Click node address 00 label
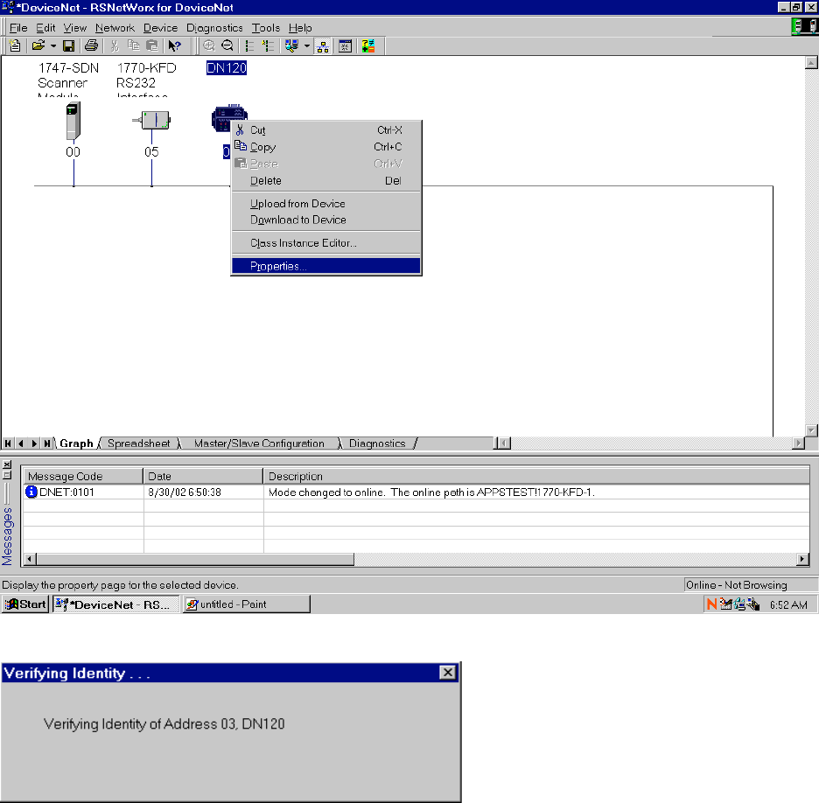819x803 pixels. click(73, 152)
